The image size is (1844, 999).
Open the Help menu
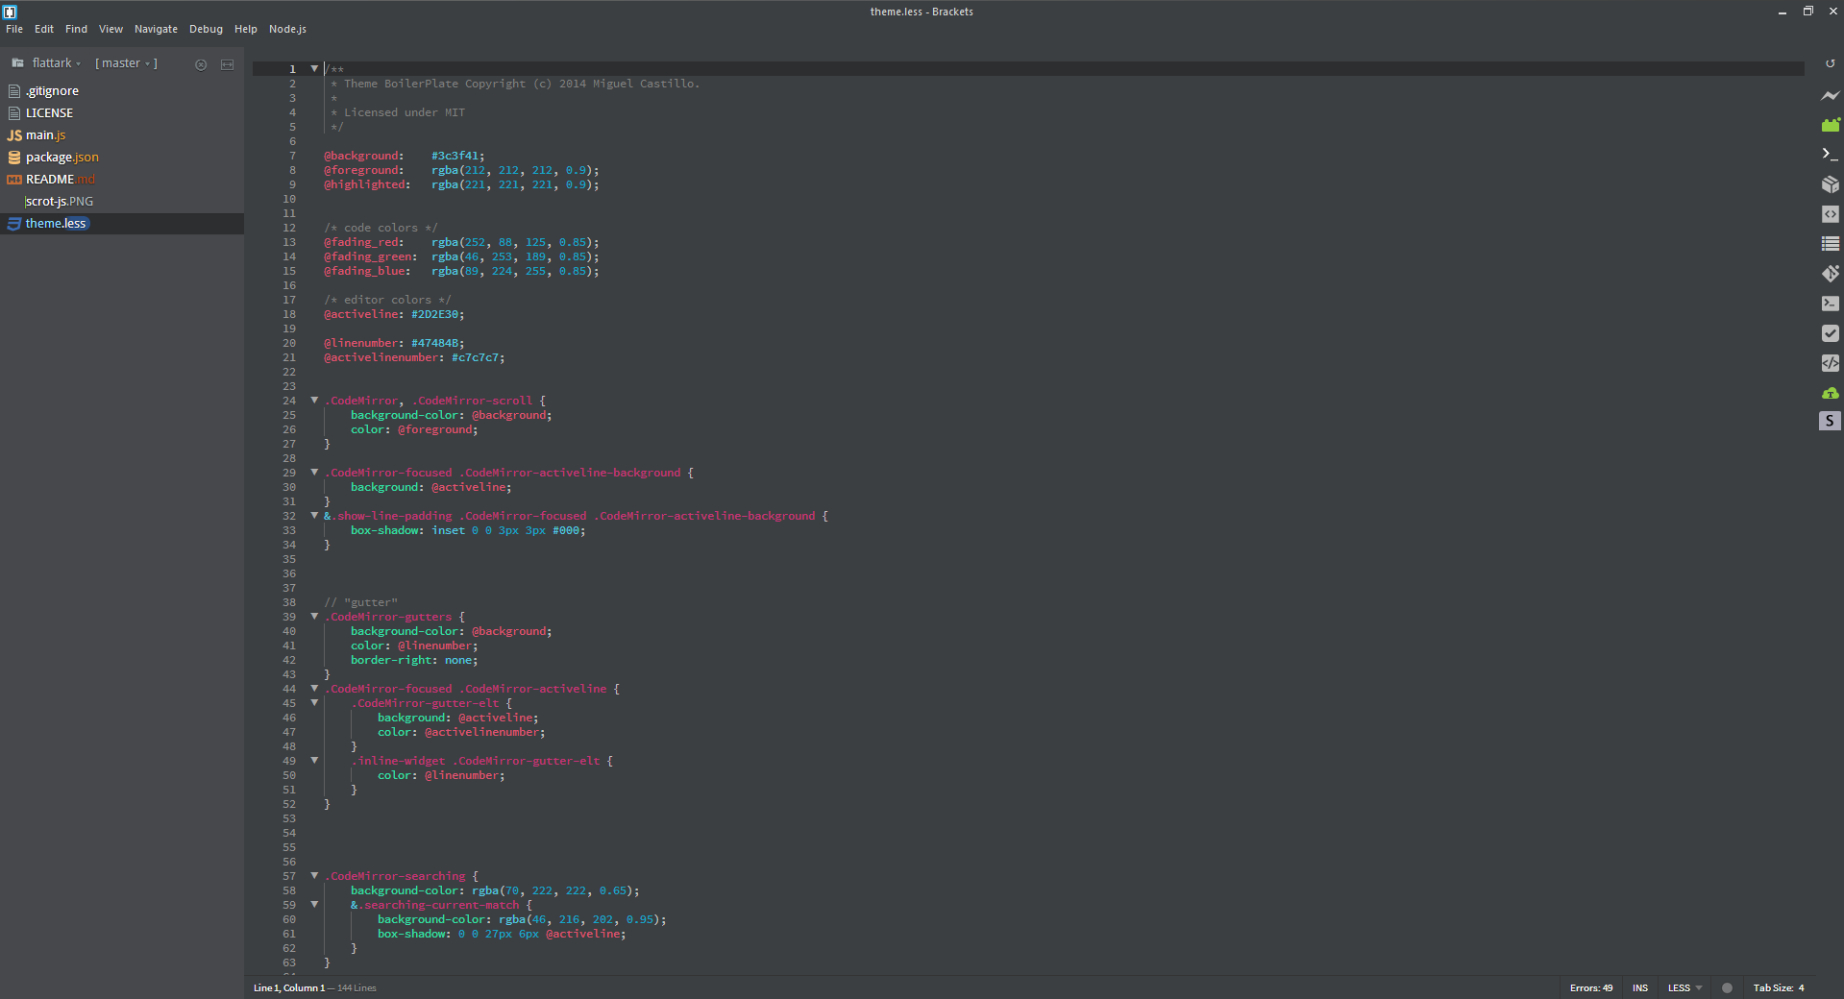pyautogui.click(x=246, y=29)
